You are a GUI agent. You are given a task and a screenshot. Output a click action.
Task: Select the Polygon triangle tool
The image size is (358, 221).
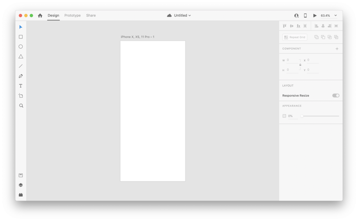(x=21, y=56)
